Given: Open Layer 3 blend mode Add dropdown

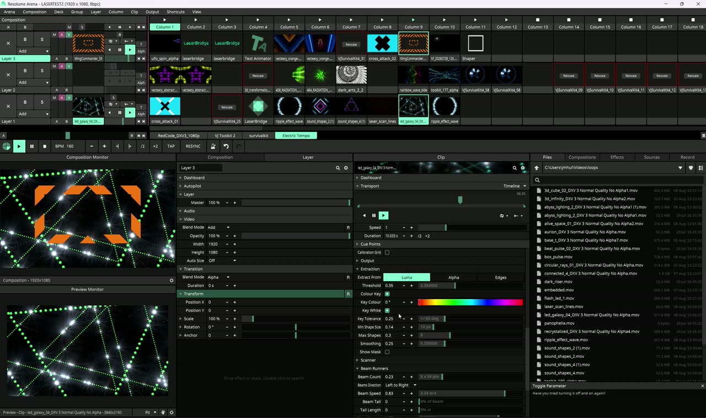Looking at the screenshot, I should coord(34,51).
